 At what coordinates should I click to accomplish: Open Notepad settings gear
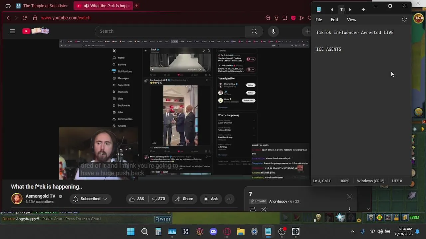tap(404, 20)
